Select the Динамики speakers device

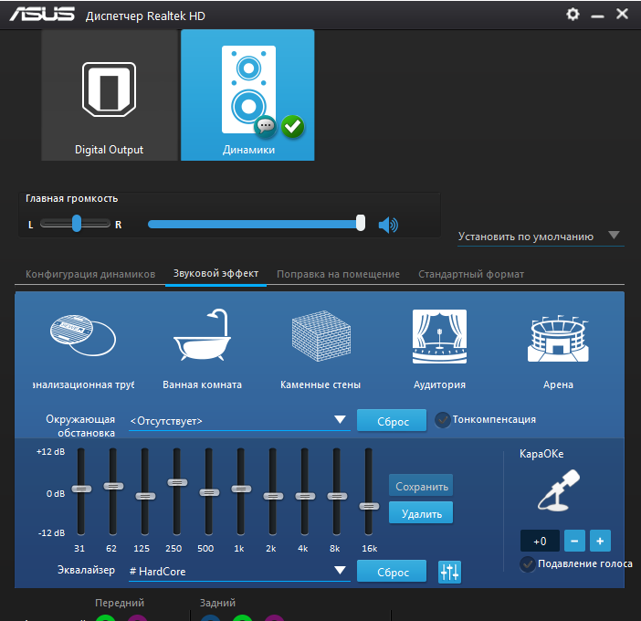click(247, 96)
